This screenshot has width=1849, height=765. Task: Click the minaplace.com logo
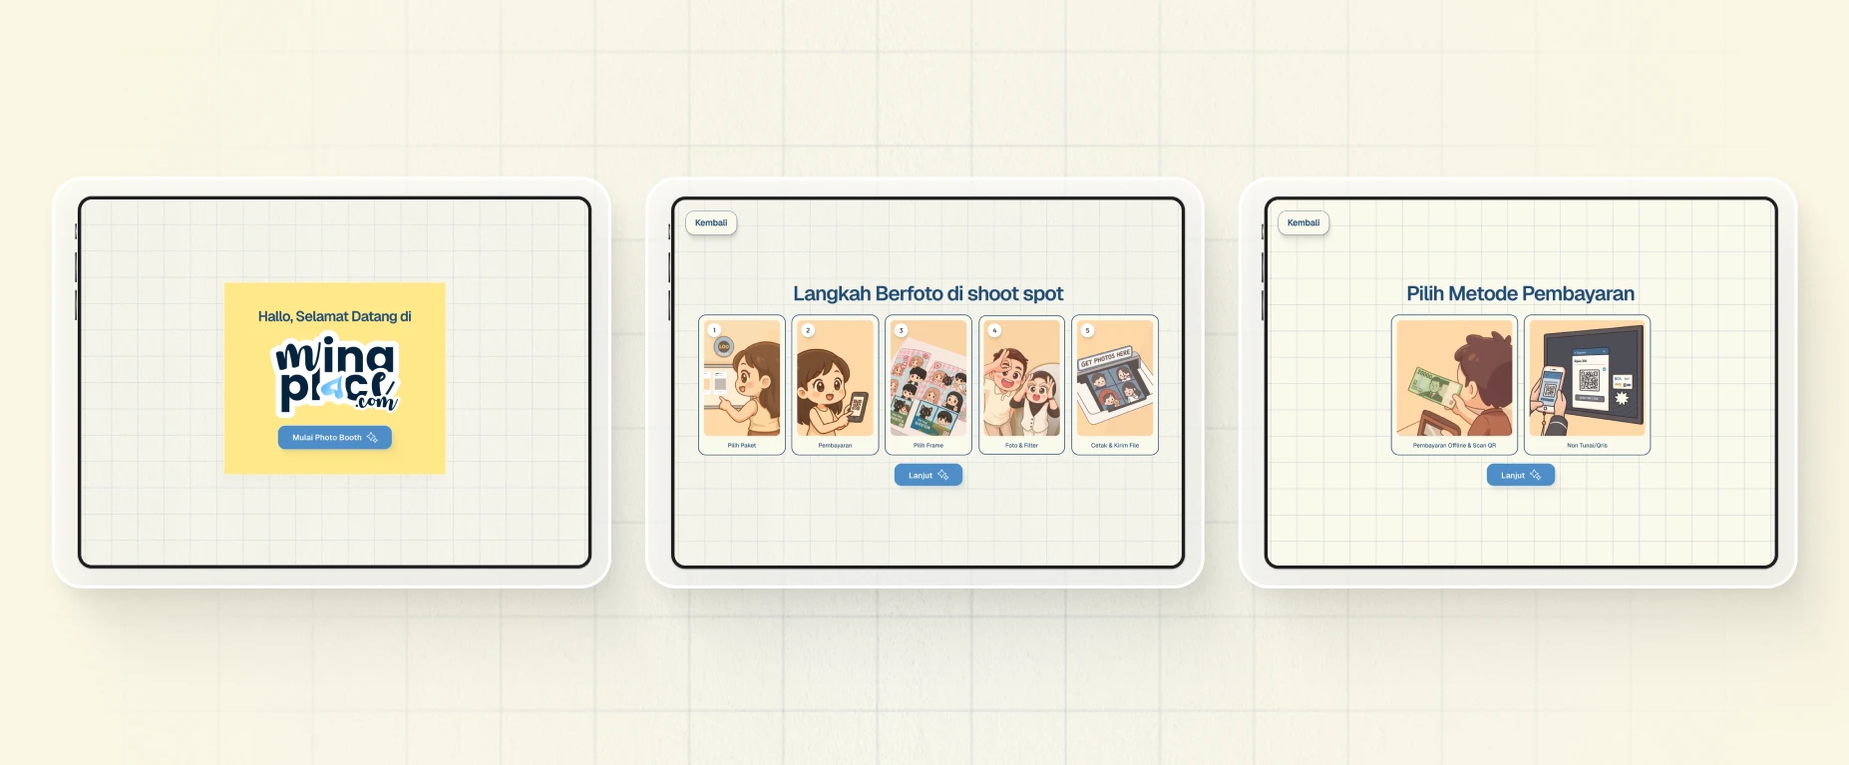click(x=336, y=375)
